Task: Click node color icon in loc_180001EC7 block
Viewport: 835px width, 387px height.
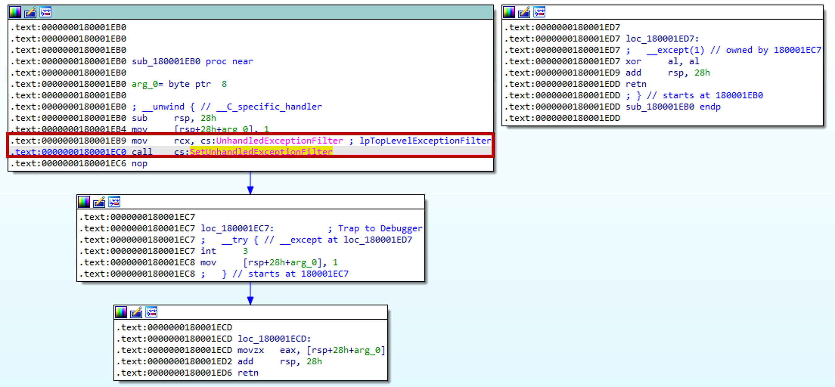Action: click(84, 202)
